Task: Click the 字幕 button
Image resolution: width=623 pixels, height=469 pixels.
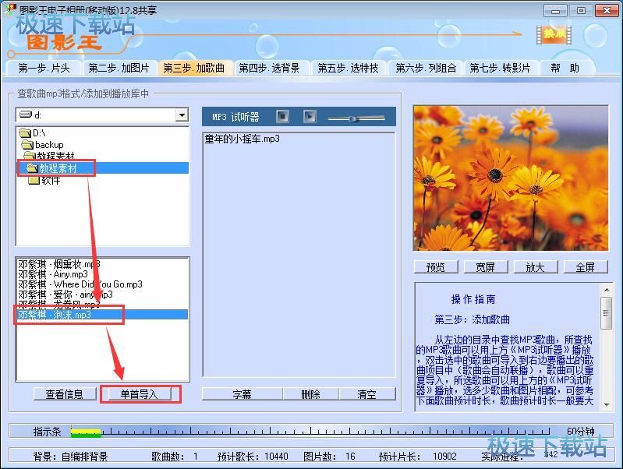Action: tap(242, 394)
